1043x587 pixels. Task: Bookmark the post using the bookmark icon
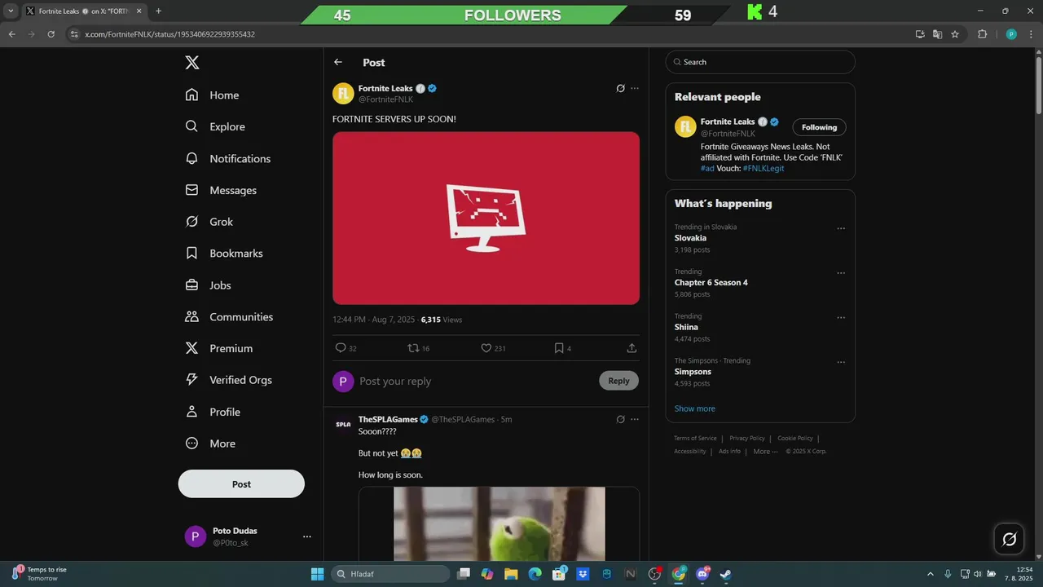point(559,348)
